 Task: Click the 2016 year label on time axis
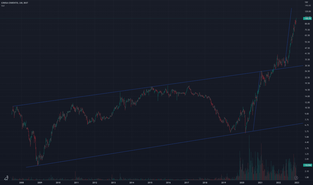tap(168, 183)
